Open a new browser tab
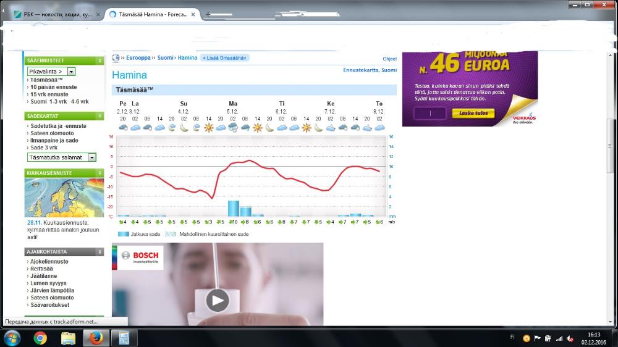Image resolution: width=618 pixels, height=347 pixels. pyautogui.click(x=208, y=14)
